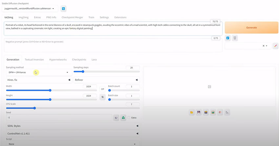Send image to img2img tab
This screenshot has width=279, height=146.
point(213,112)
